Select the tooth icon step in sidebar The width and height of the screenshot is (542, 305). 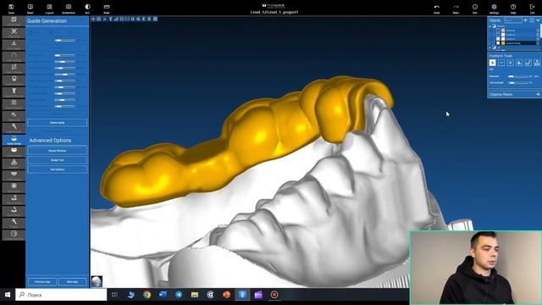14,80
